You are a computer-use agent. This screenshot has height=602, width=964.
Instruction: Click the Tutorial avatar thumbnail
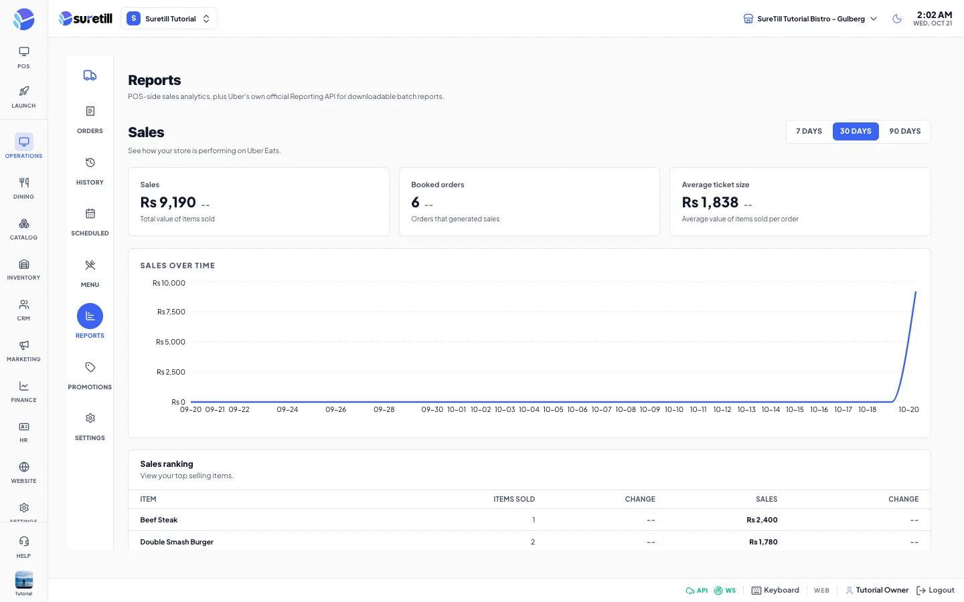23,579
